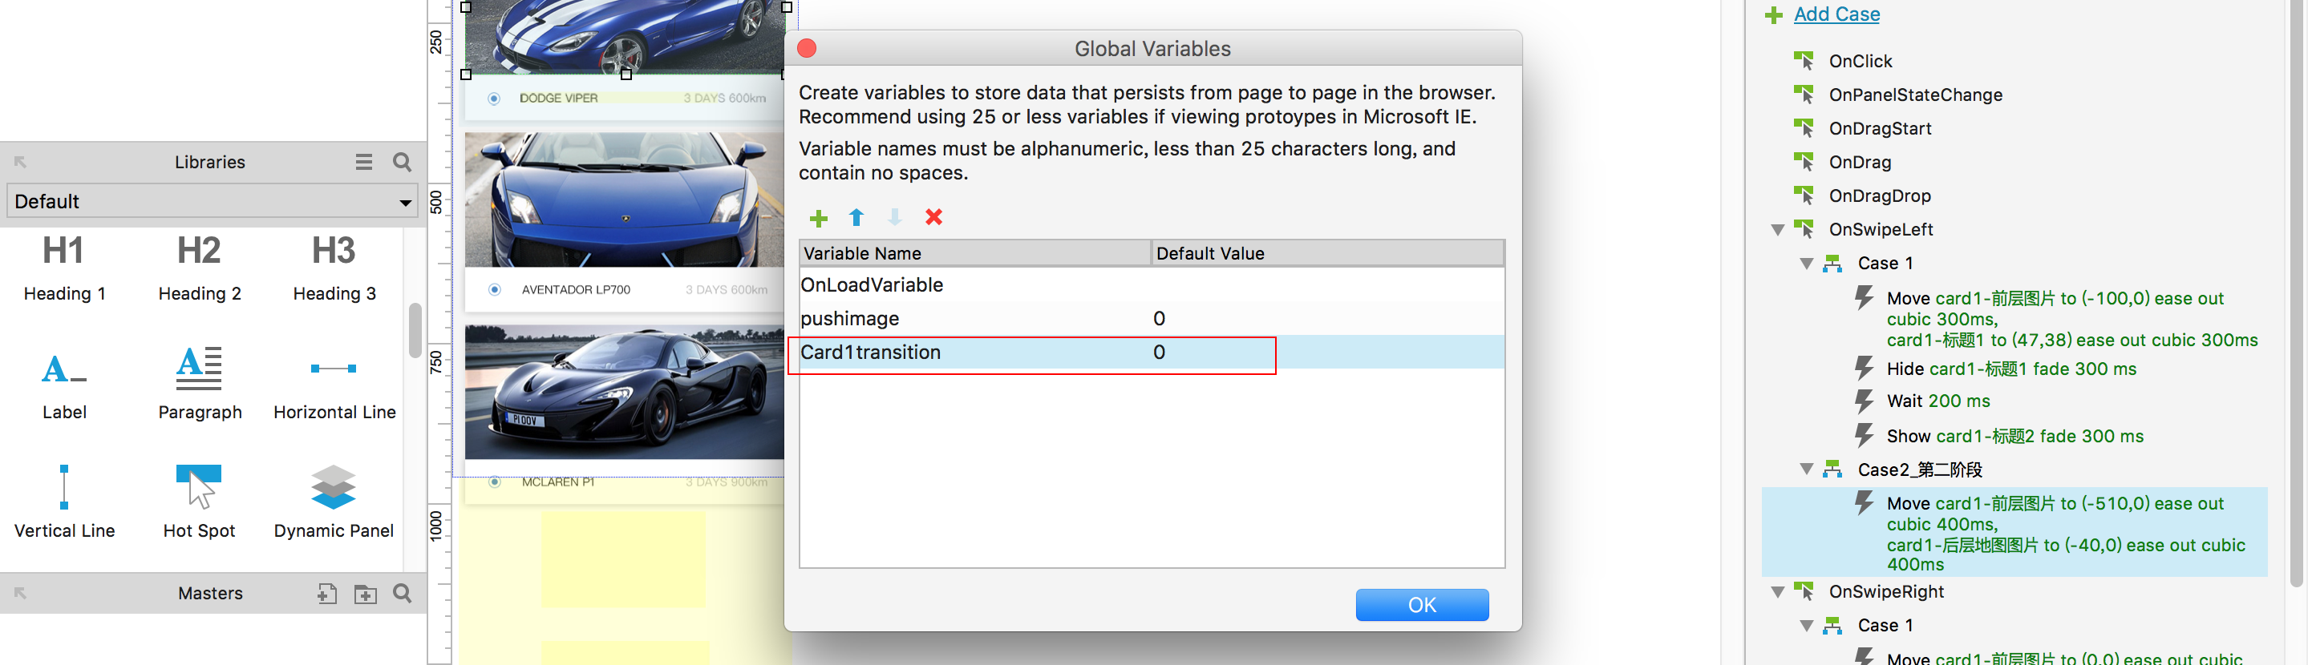Select the DODGE VIPER radio button
Viewport: 2308px width, 665px height.
click(x=494, y=99)
